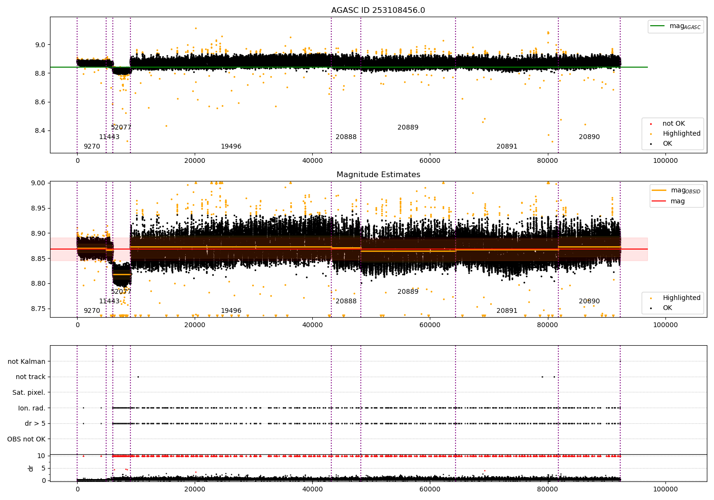Click OBSID label 11443 in Magnitude Estimates plot
The image size is (714, 500).
tap(109, 301)
